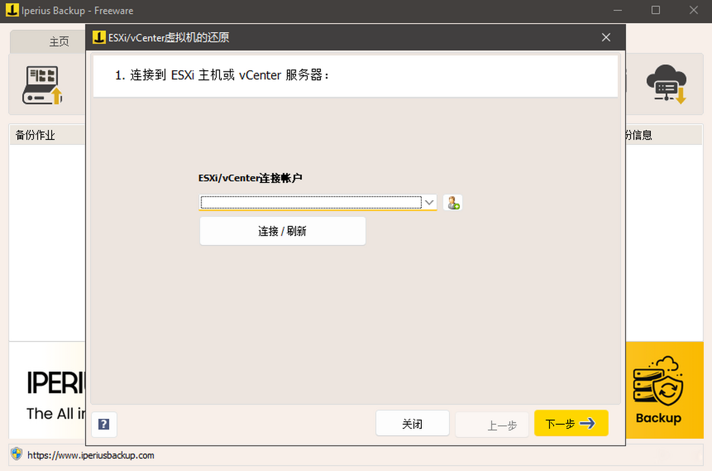712x471 pixels.
Task: Click the 备份作业 column header
Action: pos(36,135)
